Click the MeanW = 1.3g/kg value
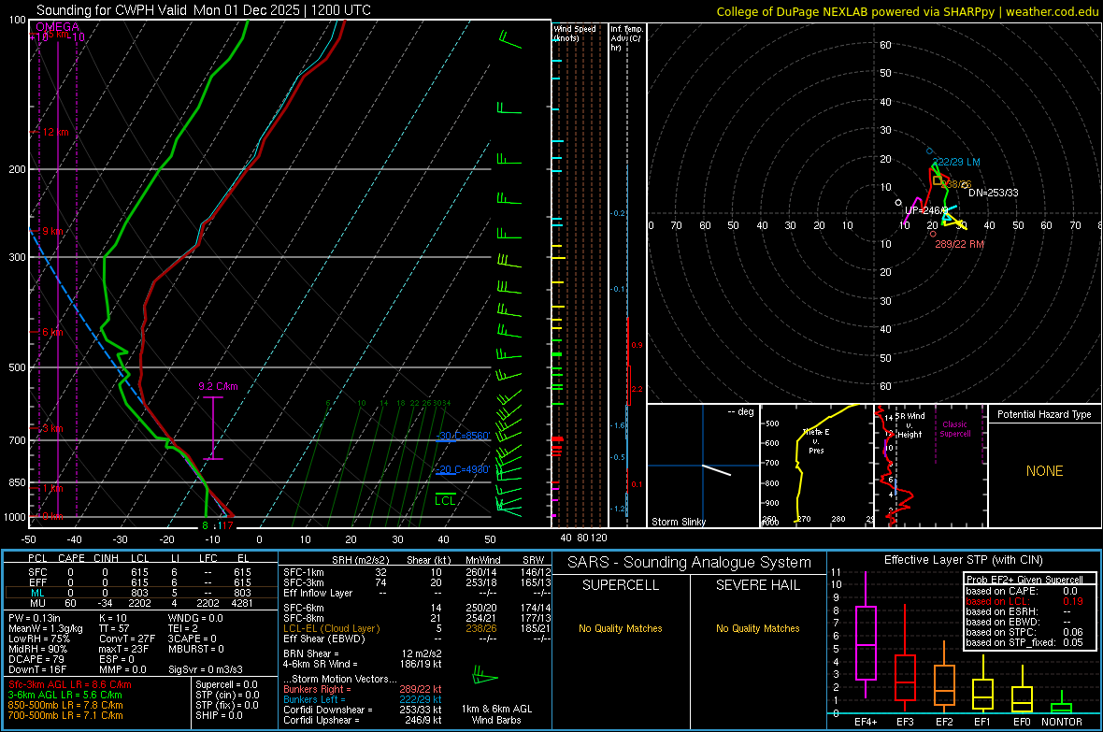Viewport: 1103px width, 732px height. pyautogui.click(x=46, y=628)
